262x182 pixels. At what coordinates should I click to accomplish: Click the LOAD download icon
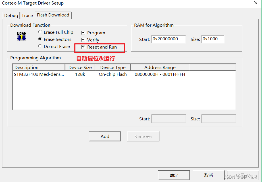(22, 36)
